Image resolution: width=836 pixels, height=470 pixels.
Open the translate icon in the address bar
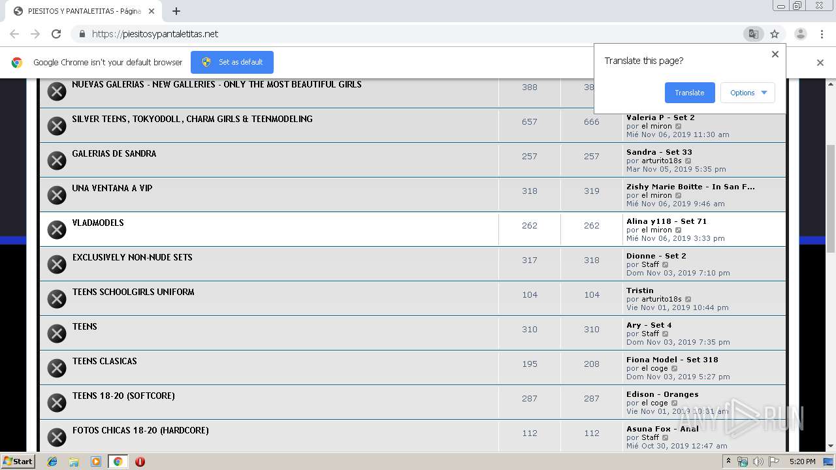[753, 34]
